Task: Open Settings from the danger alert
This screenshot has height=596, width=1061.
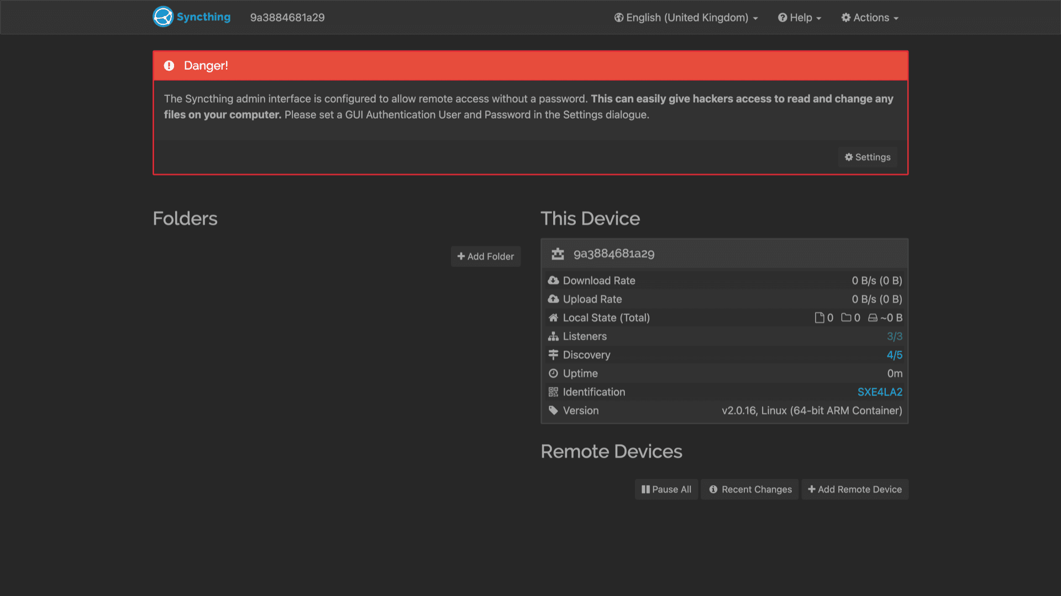Action: click(868, 157)
